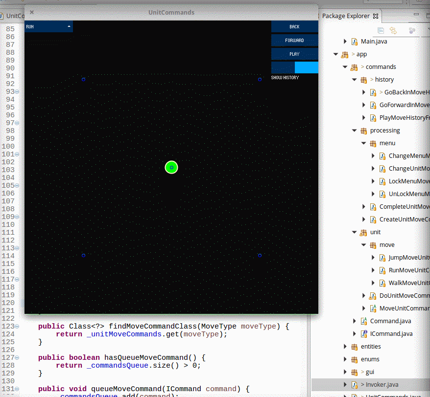Toggle Link with Editor arrows icon

coord(393,30)
